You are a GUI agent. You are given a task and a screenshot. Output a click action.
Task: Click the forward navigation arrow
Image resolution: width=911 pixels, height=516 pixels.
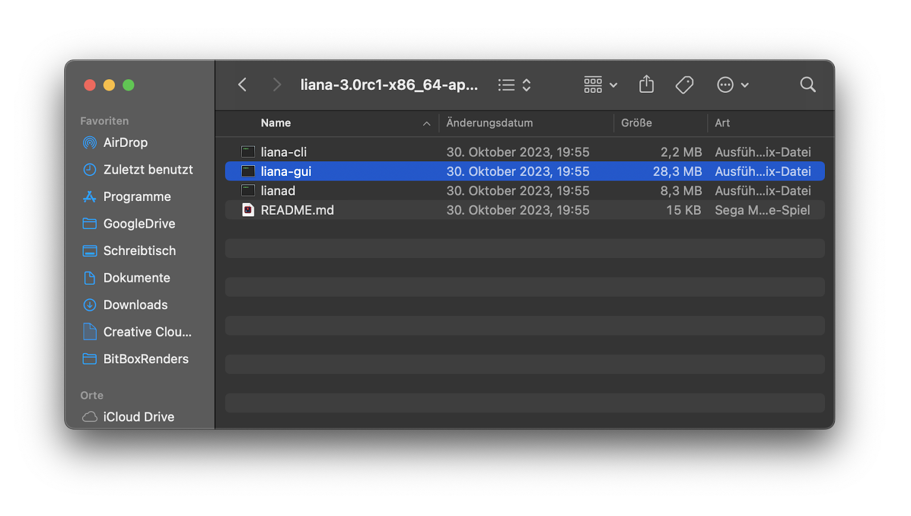click(277, 85)
